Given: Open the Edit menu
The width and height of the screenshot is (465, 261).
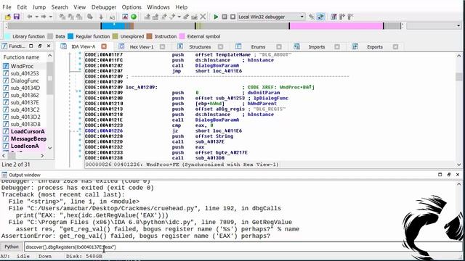Looking at the screenshot, I should (22, 7).
